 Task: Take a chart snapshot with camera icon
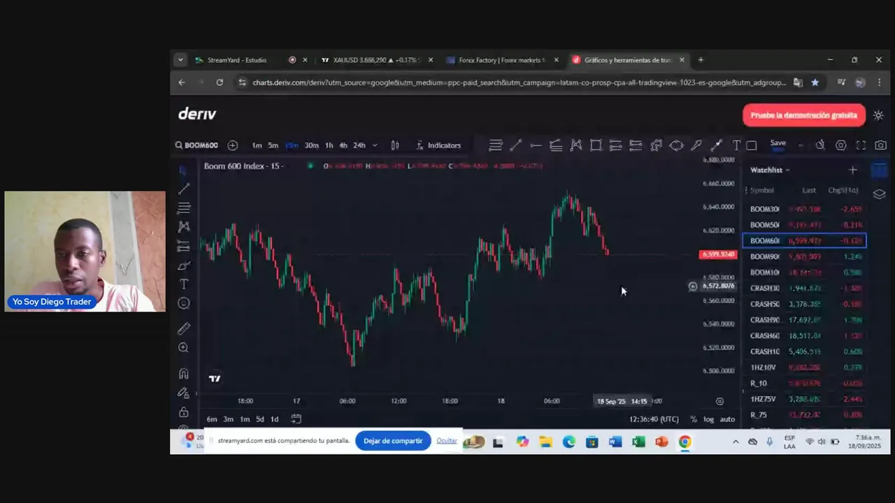[x=880, y=145]
